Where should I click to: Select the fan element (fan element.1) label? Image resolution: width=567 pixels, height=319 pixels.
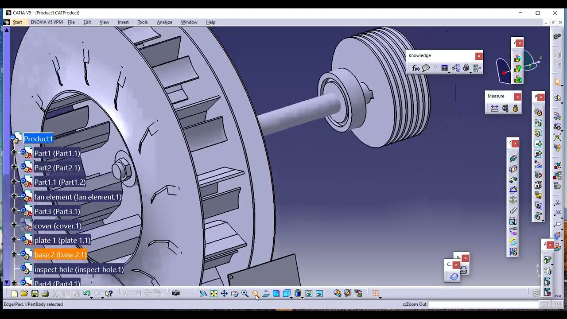coord(78,197)
